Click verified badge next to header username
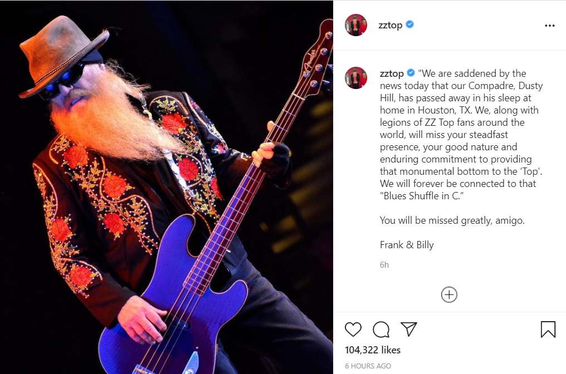This screenshot has height=374, width=566. tap(409, 24)
